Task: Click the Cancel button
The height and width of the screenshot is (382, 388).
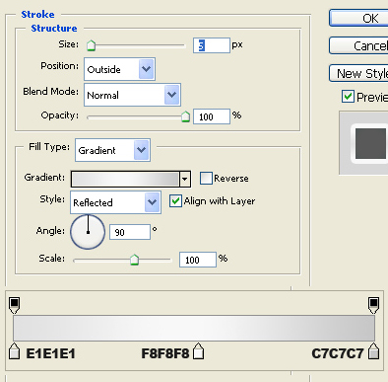Action: [x=358, y=45]
